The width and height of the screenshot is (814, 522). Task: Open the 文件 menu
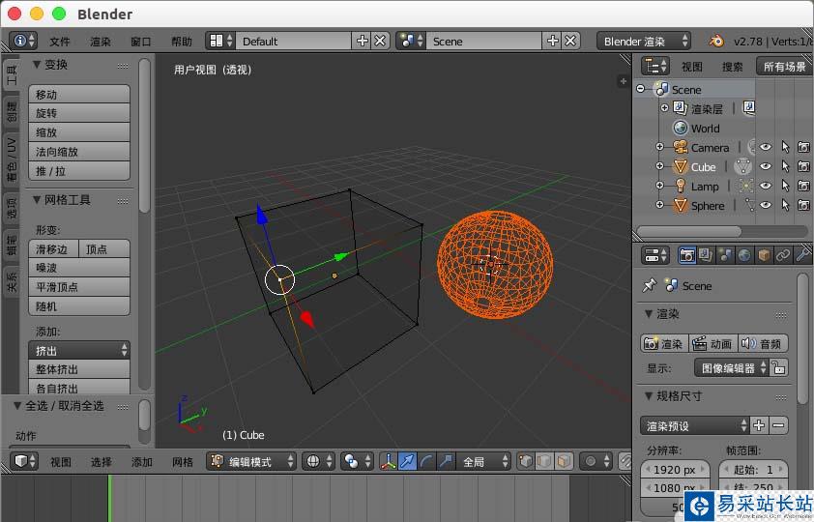(x=60, y=42)
